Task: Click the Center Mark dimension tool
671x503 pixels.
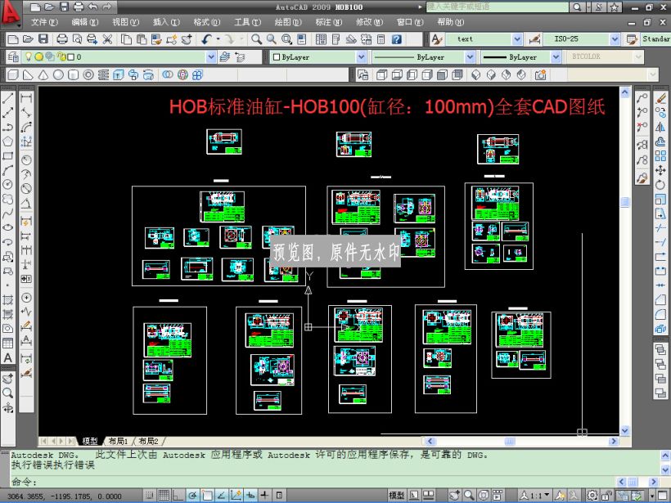Action: [26, 298]
